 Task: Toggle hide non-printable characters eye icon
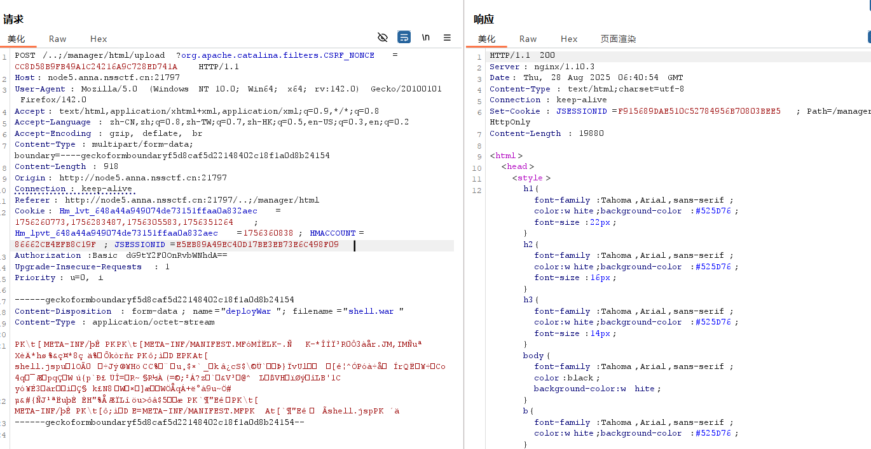(x=382, y=37)
